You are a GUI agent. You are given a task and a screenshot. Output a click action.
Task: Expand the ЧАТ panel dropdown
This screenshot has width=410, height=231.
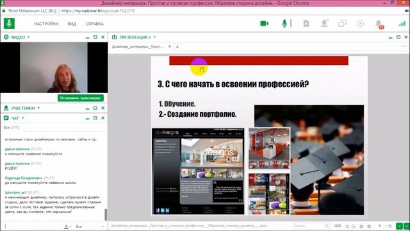coord(23,118)
